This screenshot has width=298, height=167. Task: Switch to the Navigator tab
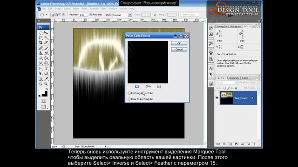pos(222,26)
